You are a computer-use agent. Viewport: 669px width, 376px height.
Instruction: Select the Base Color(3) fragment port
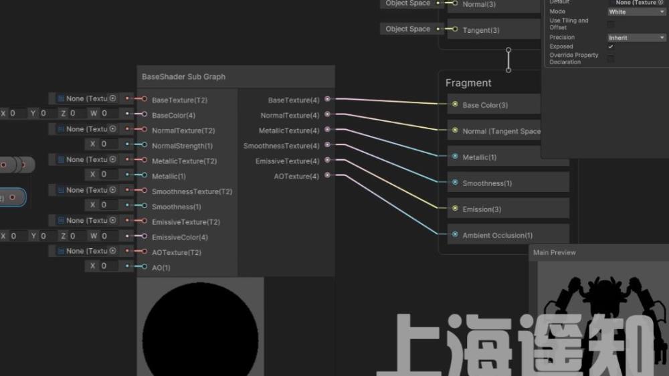455,104
